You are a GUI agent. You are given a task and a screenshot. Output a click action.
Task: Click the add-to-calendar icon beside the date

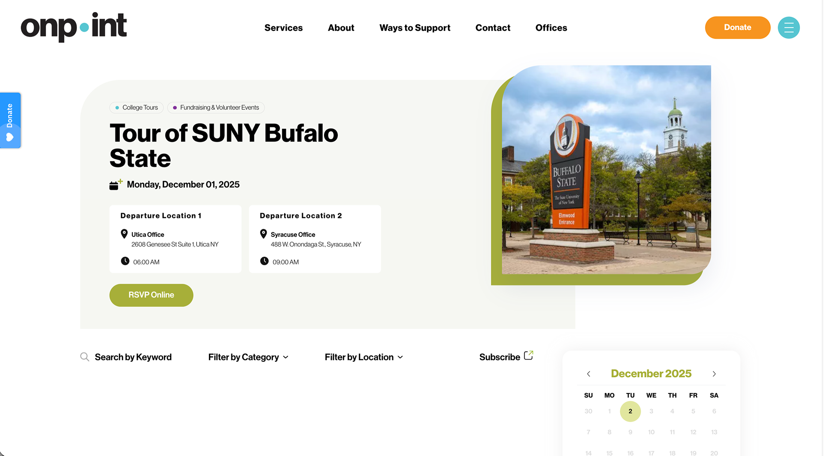pyautogui.click(x=115, y=184)
